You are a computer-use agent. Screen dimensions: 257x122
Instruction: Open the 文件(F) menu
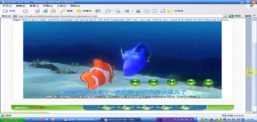coord(7,6)
